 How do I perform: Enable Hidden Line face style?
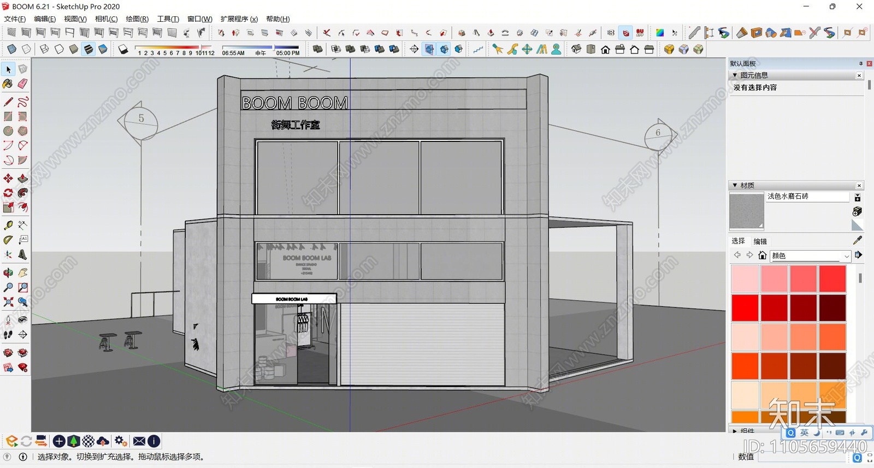point(59,49)
